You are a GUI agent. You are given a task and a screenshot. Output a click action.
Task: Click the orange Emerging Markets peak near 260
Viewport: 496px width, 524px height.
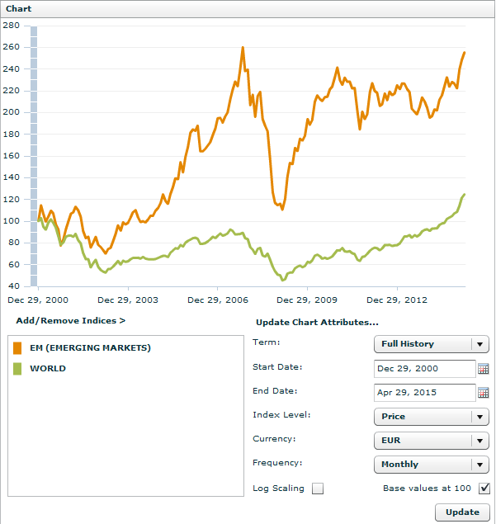243,48
